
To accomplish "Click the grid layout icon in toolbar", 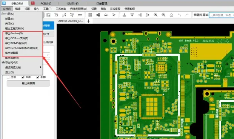I will (90, 15).
